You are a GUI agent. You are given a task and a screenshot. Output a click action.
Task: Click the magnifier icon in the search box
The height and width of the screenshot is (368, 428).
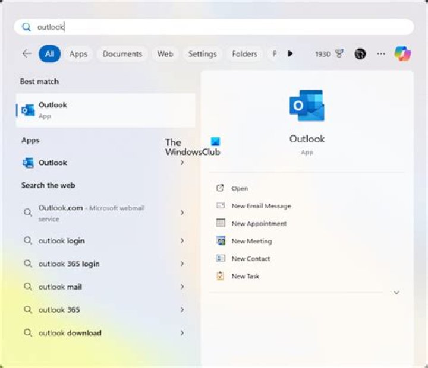(27, 27)
